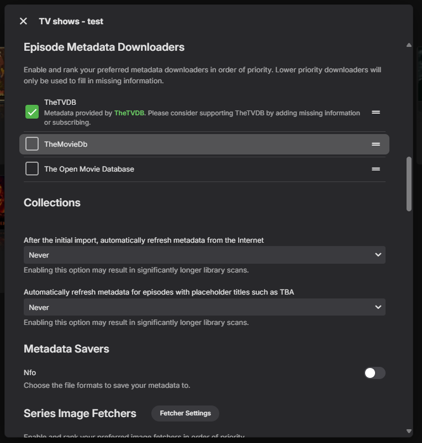Screen dimensions: 422x443
Task: Click The Open Movie Database reorder handle
Action: (x=376, y=169)
